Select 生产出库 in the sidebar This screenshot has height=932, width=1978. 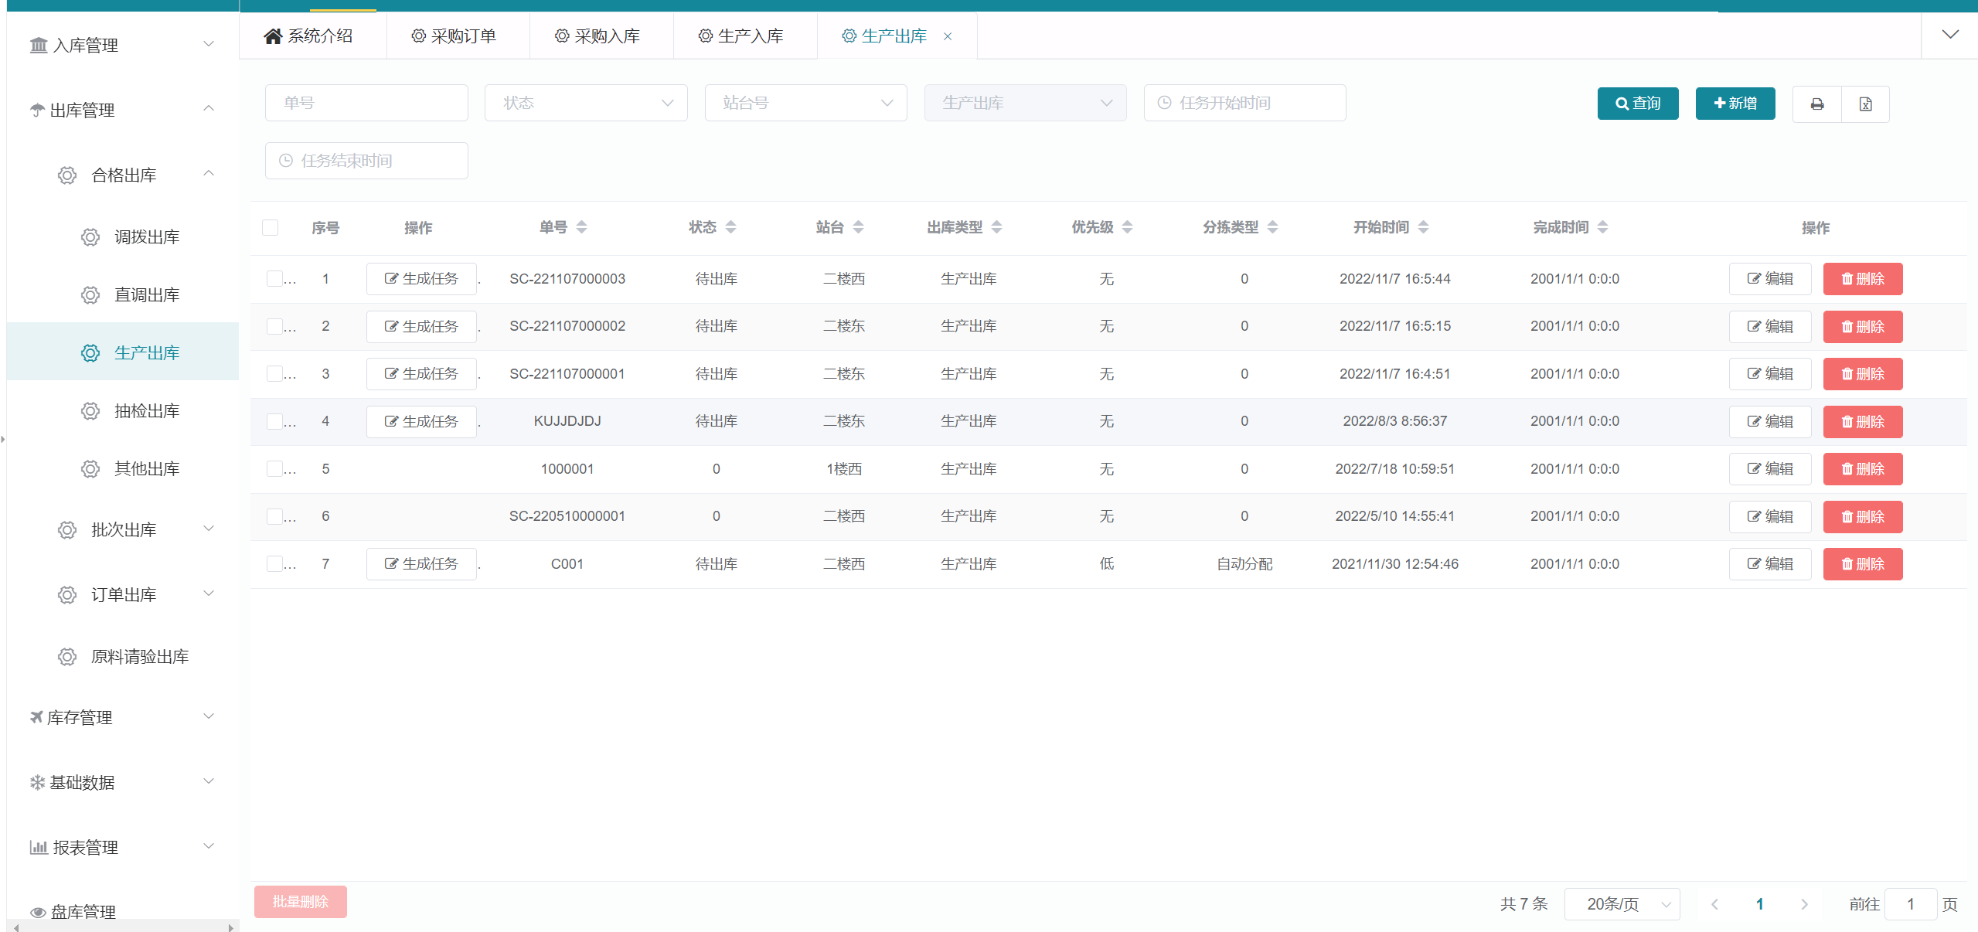coord(123,353)
